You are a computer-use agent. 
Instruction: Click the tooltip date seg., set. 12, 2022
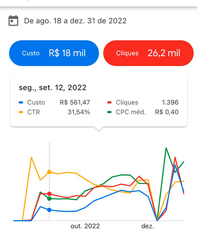tap(52, 88)
